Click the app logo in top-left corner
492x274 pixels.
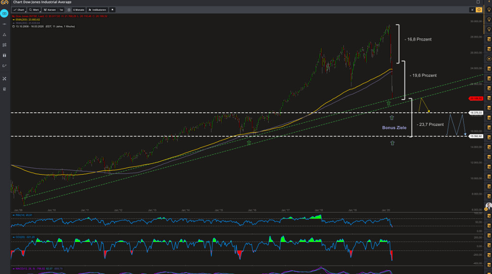[x=4, y=2]
